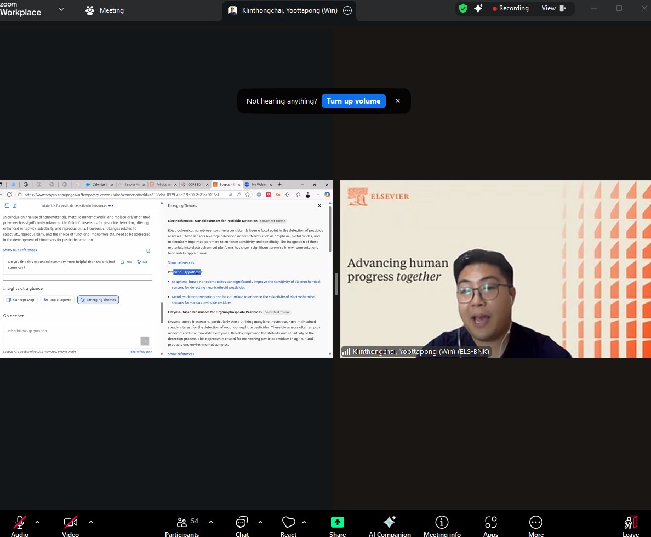Open the Zoom Workplace dropdown menu
The image size is (651, 537).
pos(61,9)
